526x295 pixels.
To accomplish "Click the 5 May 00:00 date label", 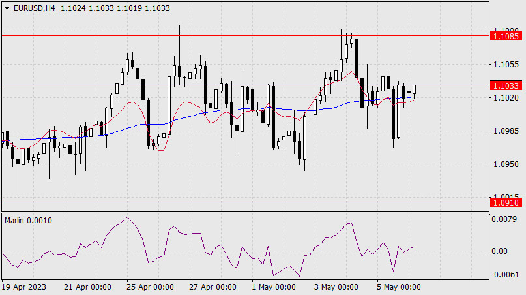I will (398, 287).
